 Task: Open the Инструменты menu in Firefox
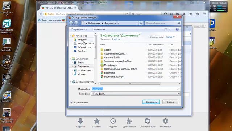click(89, 3)
